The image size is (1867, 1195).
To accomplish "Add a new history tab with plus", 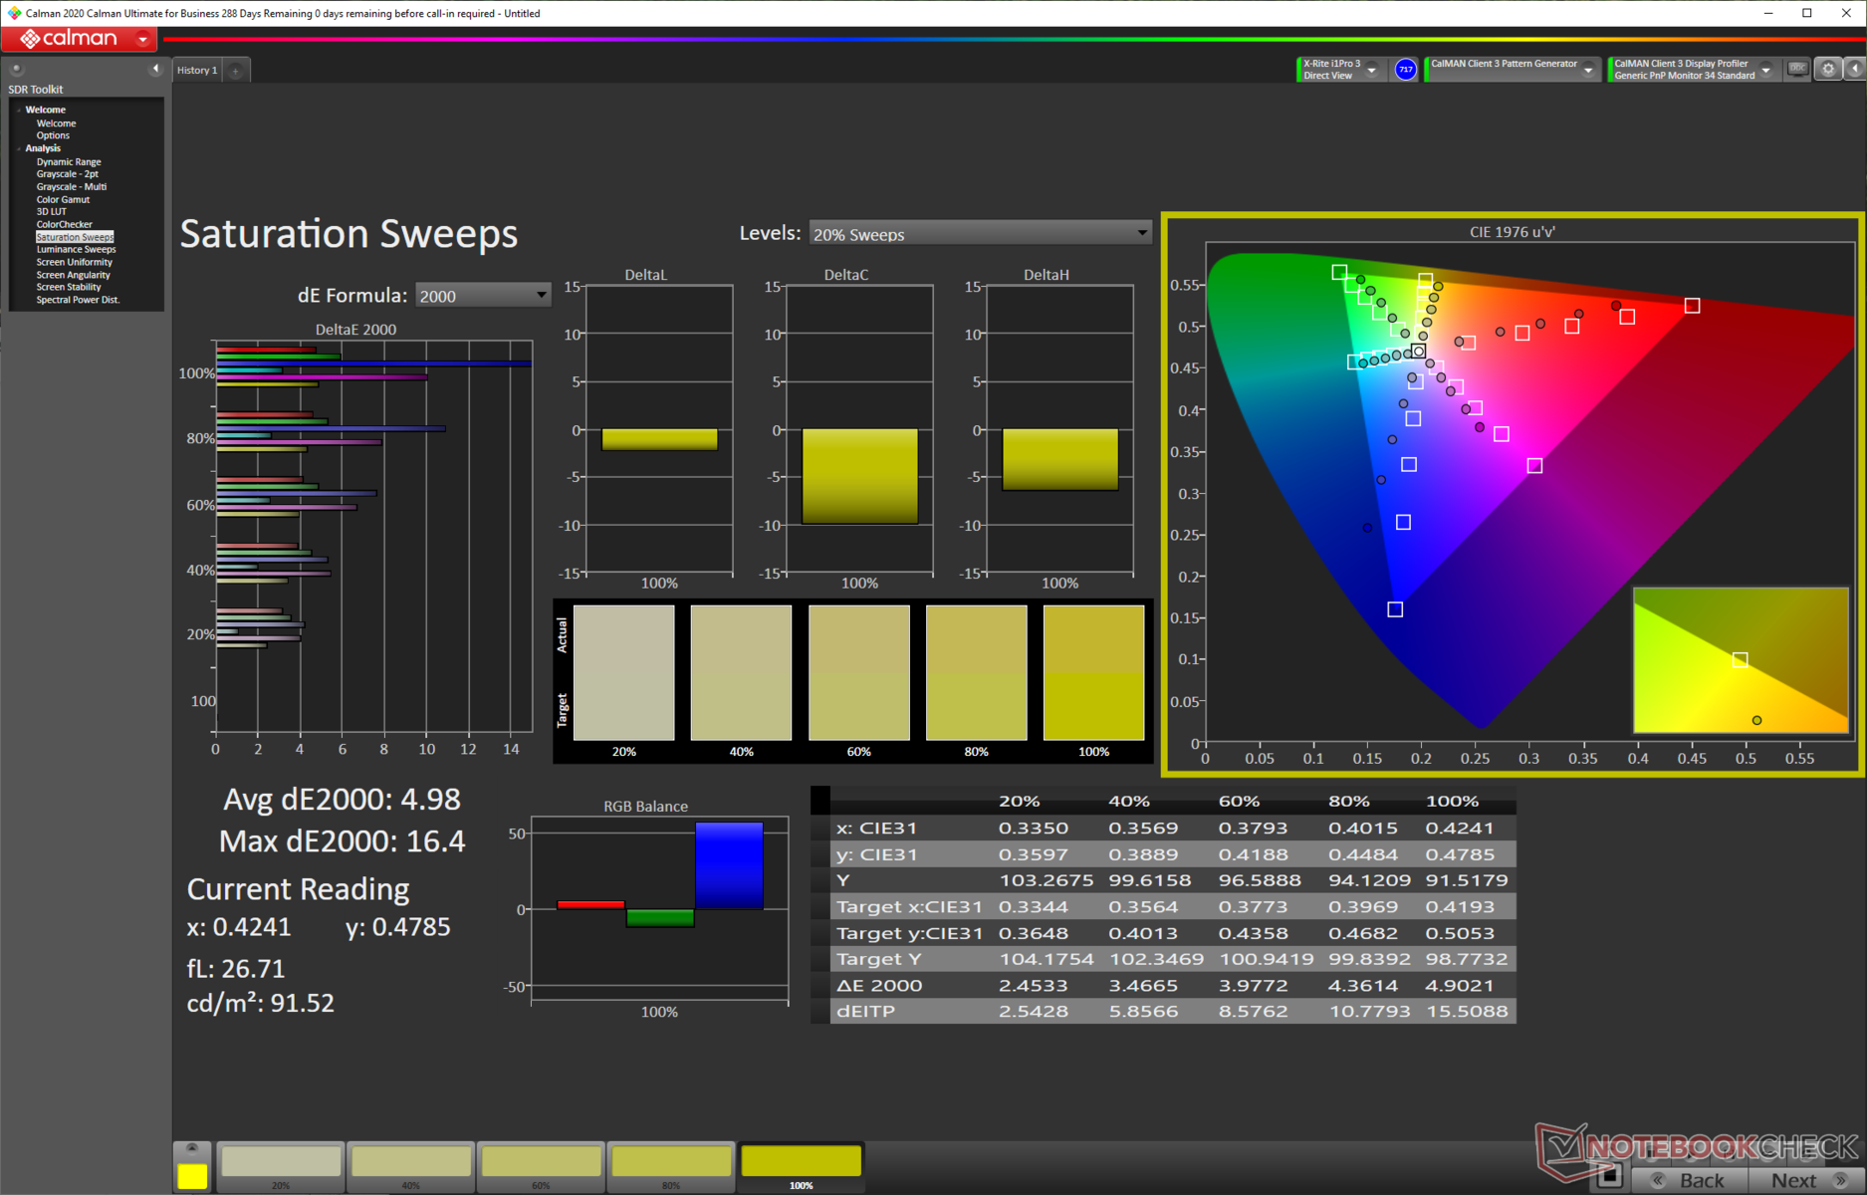I will click(236, 71).
